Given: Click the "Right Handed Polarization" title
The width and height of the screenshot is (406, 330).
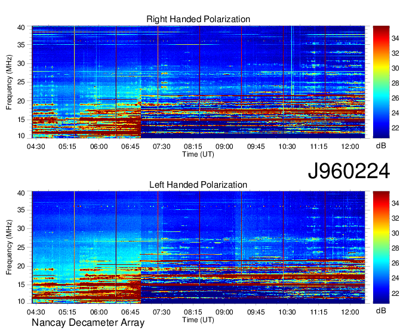Looking at the screenshot, I should (198, 19).
